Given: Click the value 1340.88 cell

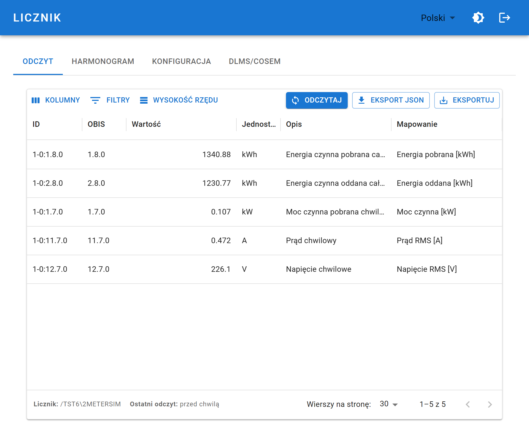Looking at the screenshot, I should click(x=181, y=154).
